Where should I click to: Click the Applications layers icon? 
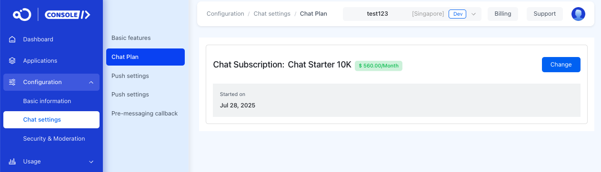coord(12,61)
